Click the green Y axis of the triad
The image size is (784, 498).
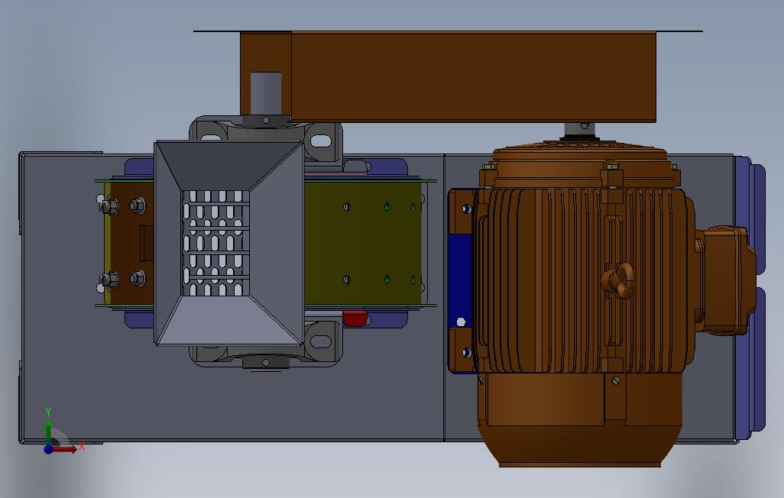48,432
